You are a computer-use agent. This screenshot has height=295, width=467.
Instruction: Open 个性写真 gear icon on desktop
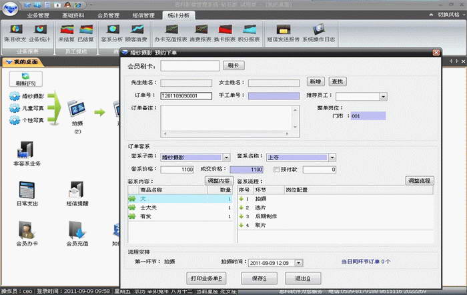click(x=15, y=120)
